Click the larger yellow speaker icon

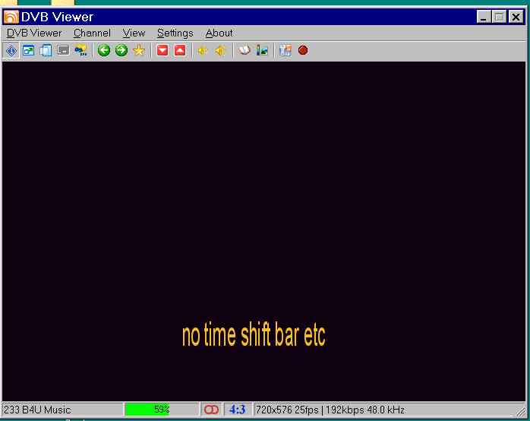pyautogui.click(x=220, y=51)
